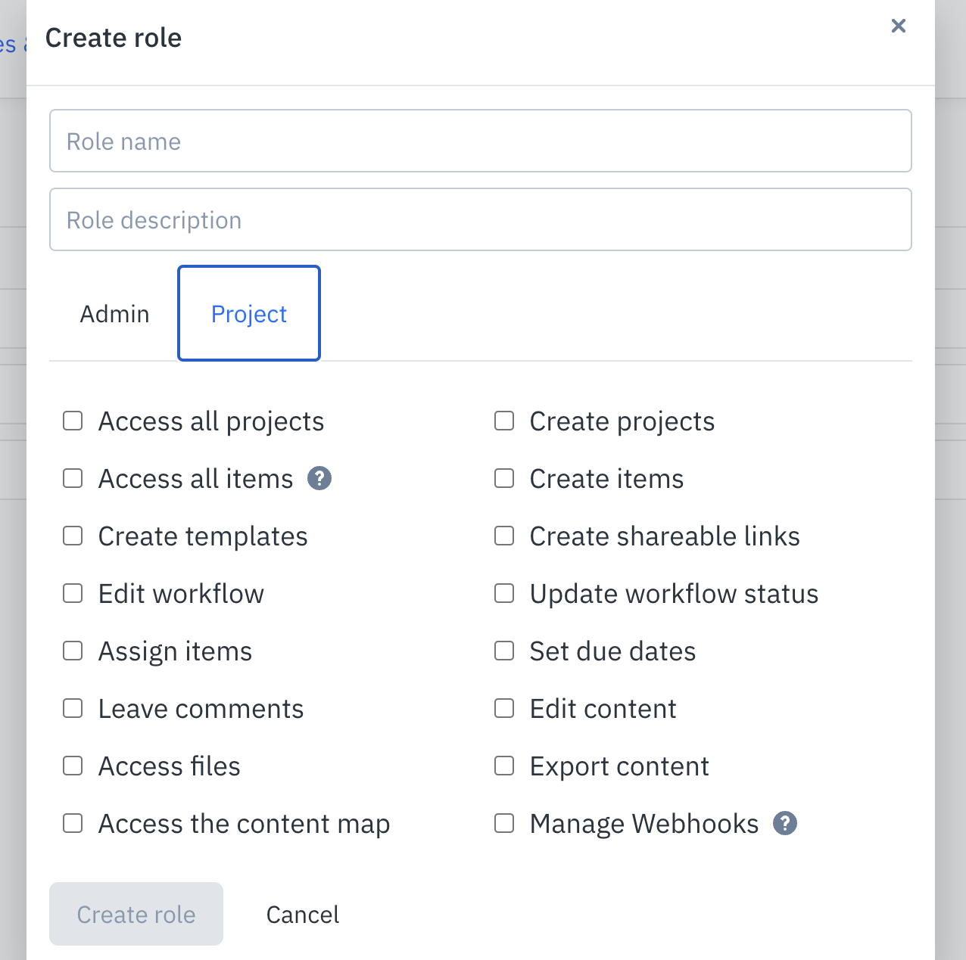Click the help icon next to Manage Webhooks
Viewport: 966px width, 960px height.
click(785, 823)
